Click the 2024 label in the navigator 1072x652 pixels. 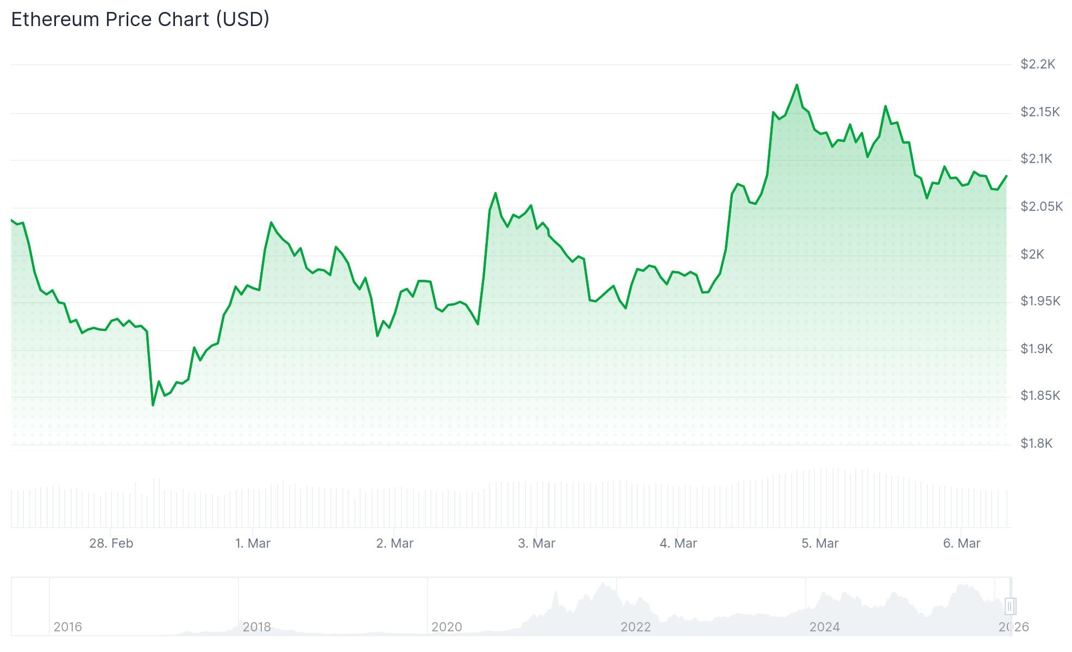824,627
